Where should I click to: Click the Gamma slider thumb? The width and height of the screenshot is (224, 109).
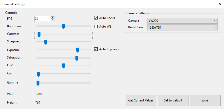point(38,83)
